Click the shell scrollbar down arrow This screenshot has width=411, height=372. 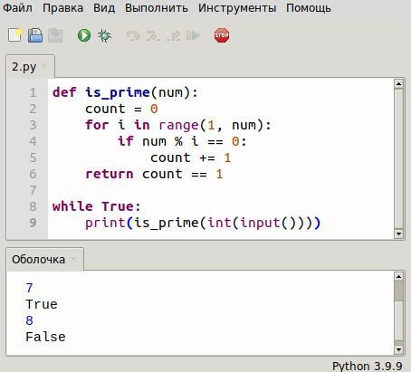coord(398,349)
